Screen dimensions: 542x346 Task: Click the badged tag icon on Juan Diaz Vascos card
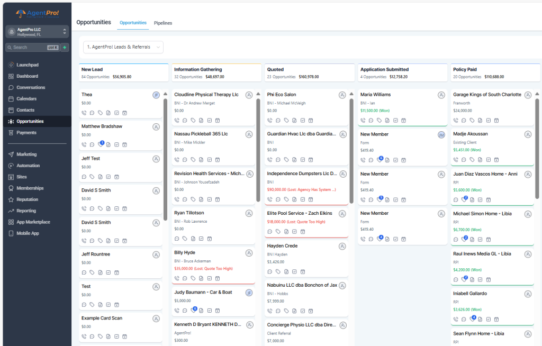click(x=464, y=199)
